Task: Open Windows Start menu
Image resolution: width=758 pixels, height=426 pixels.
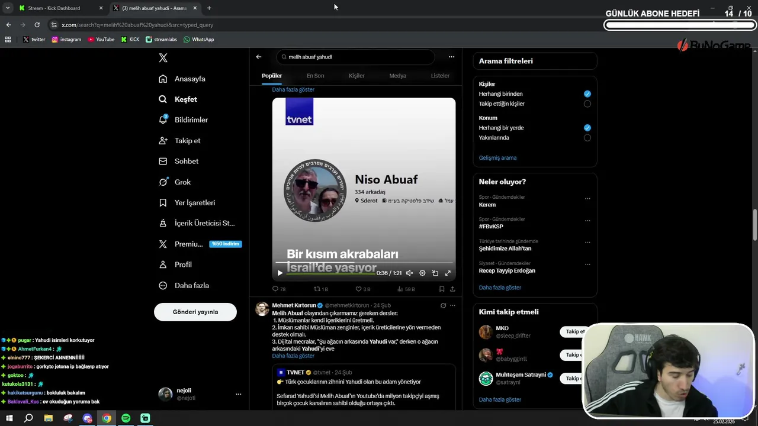Action: tap(9, 418)
